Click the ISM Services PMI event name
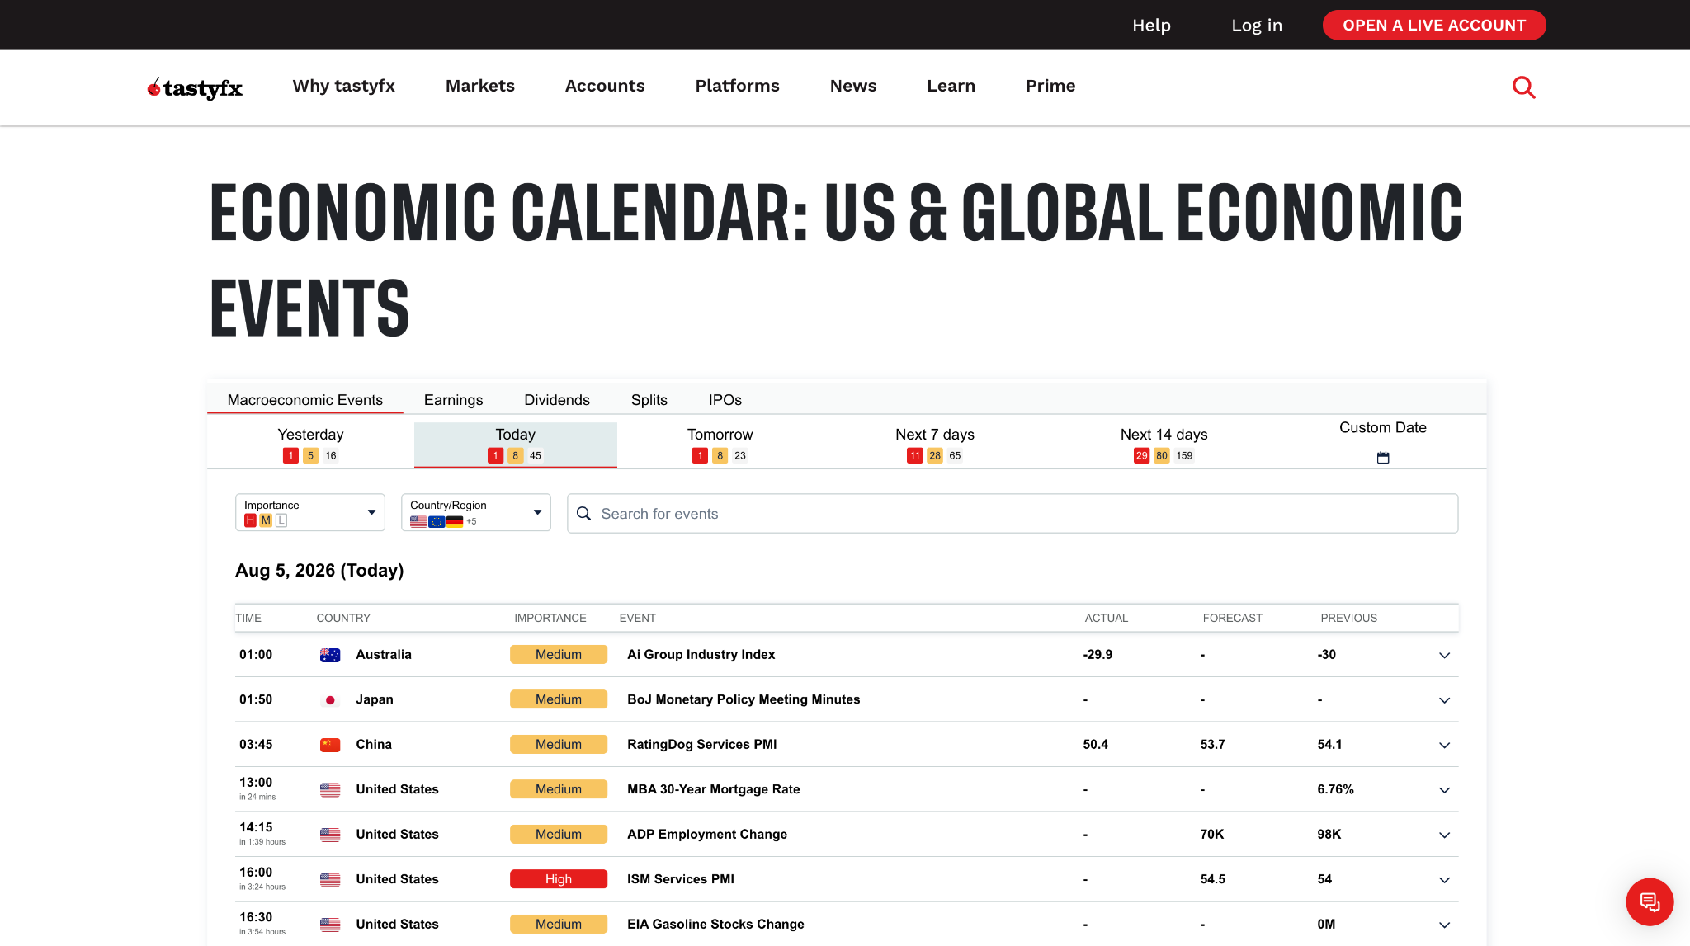The height and width of the screenshot is (946, 1690). [681, 879]
